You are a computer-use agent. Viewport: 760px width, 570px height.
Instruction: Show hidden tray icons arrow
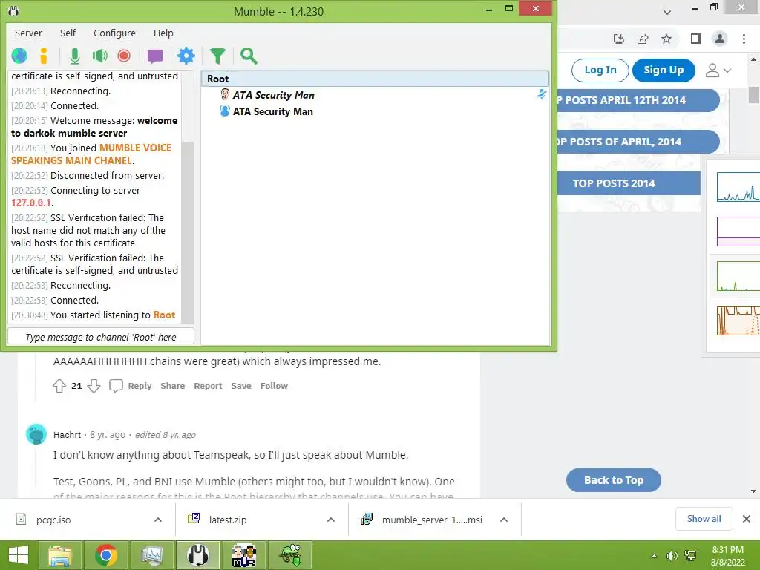[x=654, y=556]
